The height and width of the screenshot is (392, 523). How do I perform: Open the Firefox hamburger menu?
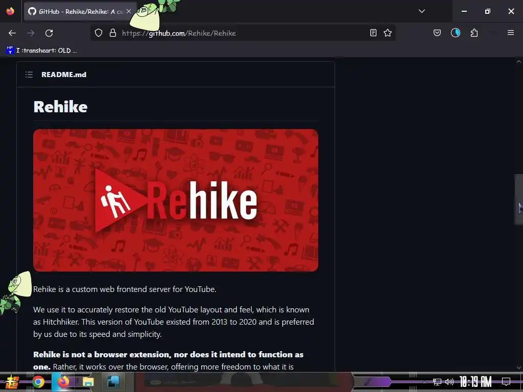(x=511, y=33)
